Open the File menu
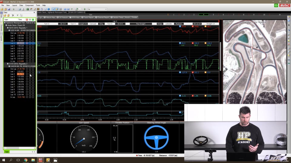Viewport: 291px width, 163px height. coord(3,5)
